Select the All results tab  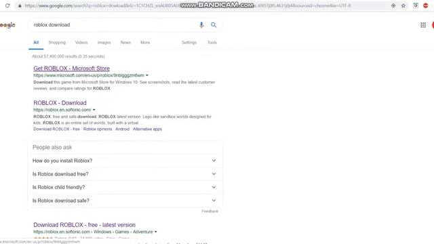tap(36, 43)
